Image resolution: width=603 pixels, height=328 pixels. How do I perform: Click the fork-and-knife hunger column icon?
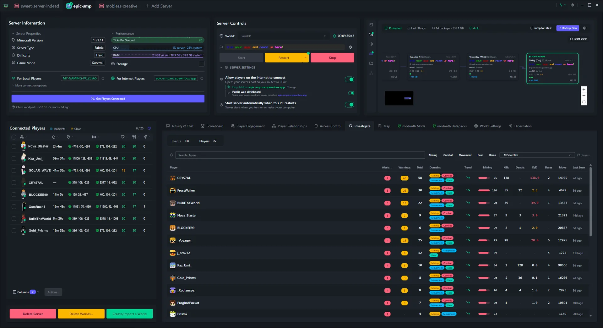click(x=133, y=137)
